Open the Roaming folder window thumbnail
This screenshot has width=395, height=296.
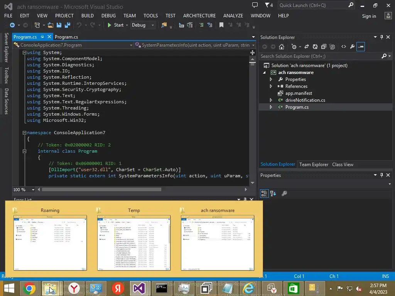(x=50, y=243)
